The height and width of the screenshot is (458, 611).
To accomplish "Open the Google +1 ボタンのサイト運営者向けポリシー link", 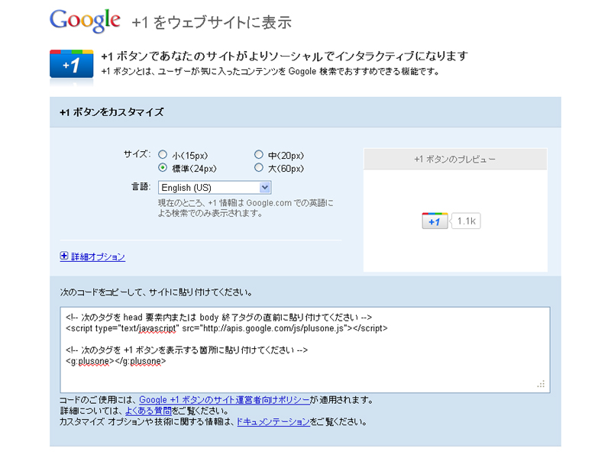I will pos(225,399).
